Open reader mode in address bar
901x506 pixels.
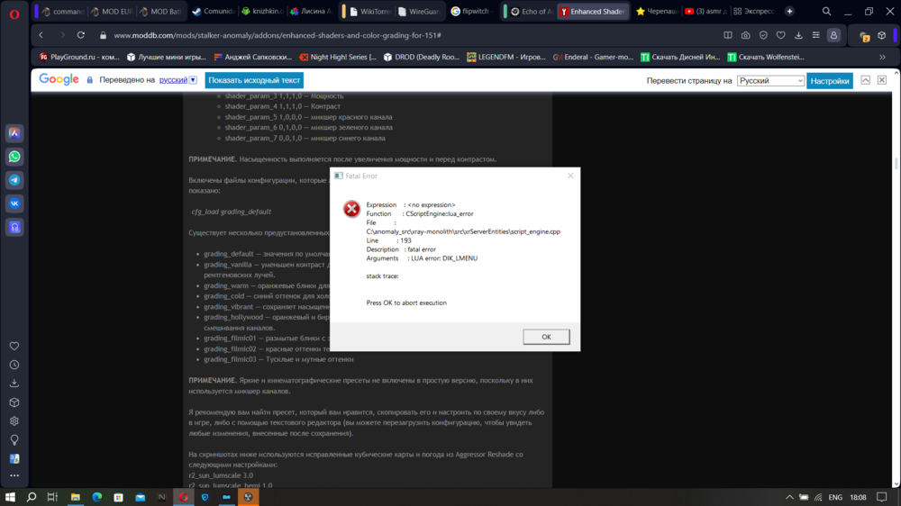[x=728, y=35]
